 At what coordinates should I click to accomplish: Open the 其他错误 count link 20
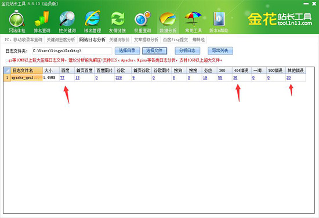[288, 78]
